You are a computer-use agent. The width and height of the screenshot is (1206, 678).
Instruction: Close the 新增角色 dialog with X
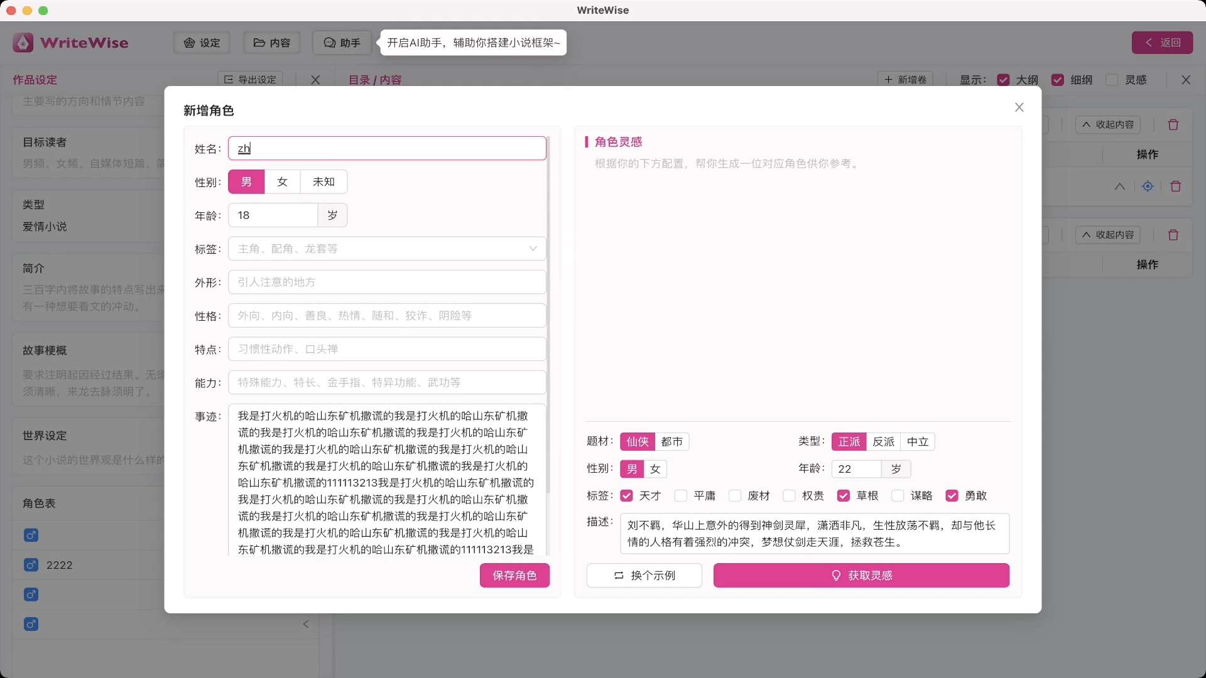[1019, 107]
